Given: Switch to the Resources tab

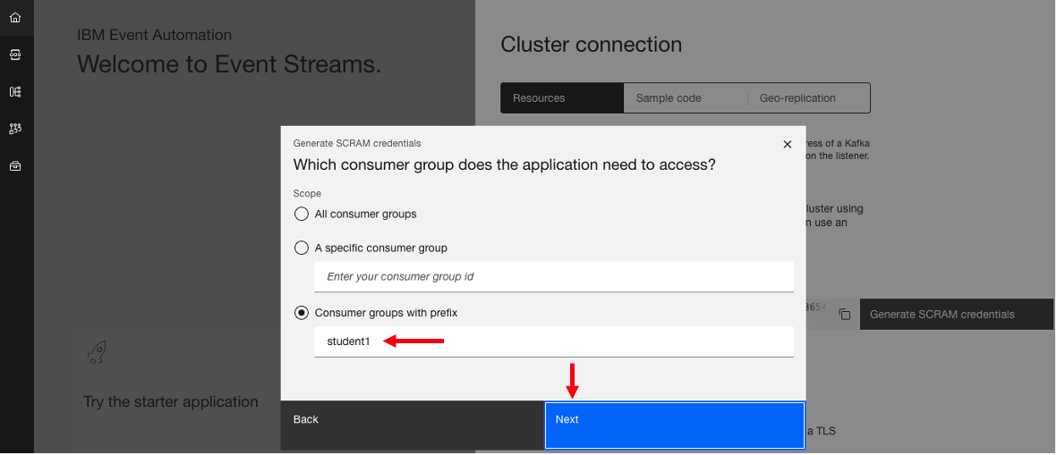Looking at the screenshot, I should point(561,98).
